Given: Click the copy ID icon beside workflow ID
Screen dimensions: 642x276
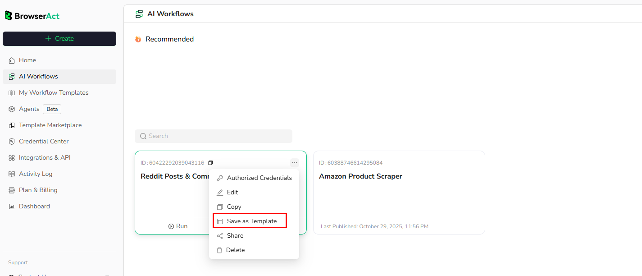Looking at the screenshot, I should click(210, 163).
